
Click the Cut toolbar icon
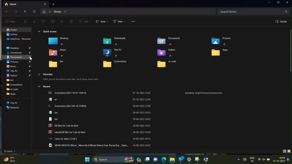[x=25, y=21]
